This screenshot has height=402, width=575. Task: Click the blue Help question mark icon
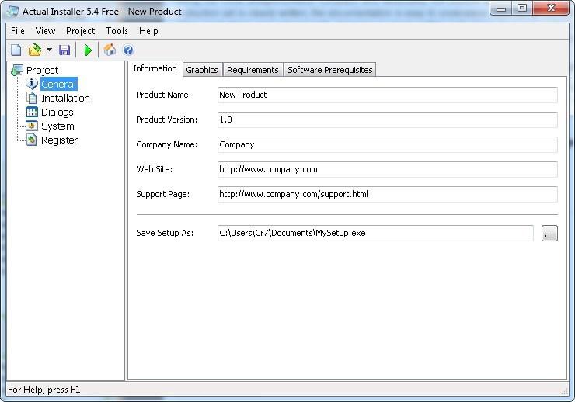point(128,50)
